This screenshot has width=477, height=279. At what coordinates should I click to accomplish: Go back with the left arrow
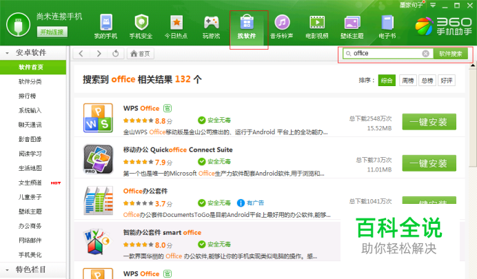pos(81,54)
